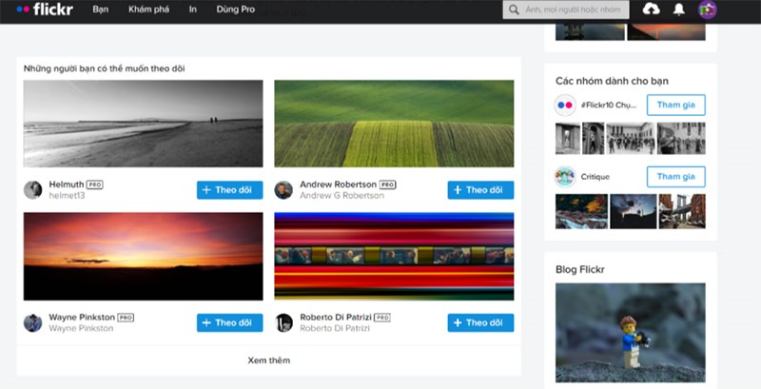The image size is (761, 389).
Task: Open first #Flickr10 group thumbnail
Action: 568,138
